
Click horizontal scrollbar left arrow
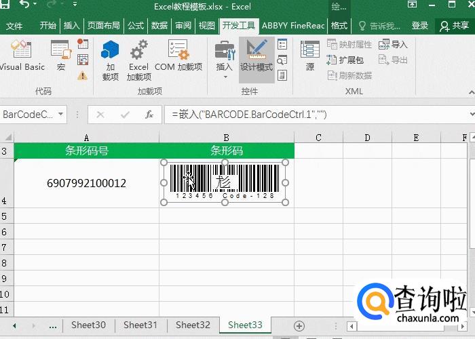[351, 327]
